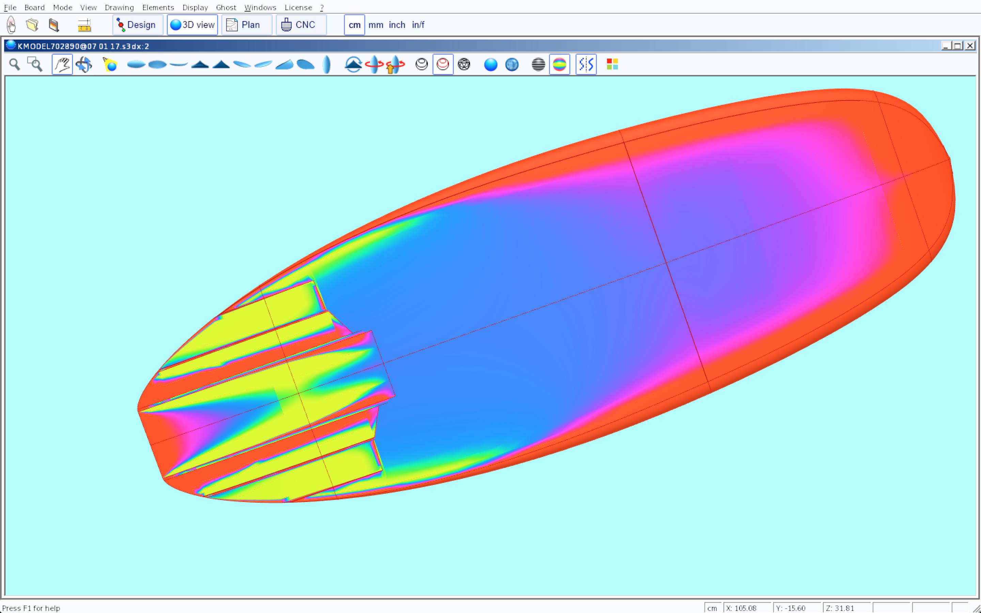The width and height of the screenshot is (981, 613).
Task: Toggle rainbow curvature color rendering
Action: pyautogui.click(x=559, y=64)
